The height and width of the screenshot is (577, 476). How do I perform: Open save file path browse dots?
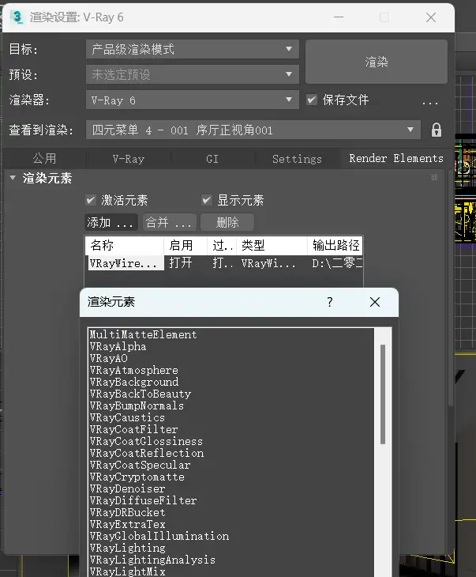(x=430, y=104)
